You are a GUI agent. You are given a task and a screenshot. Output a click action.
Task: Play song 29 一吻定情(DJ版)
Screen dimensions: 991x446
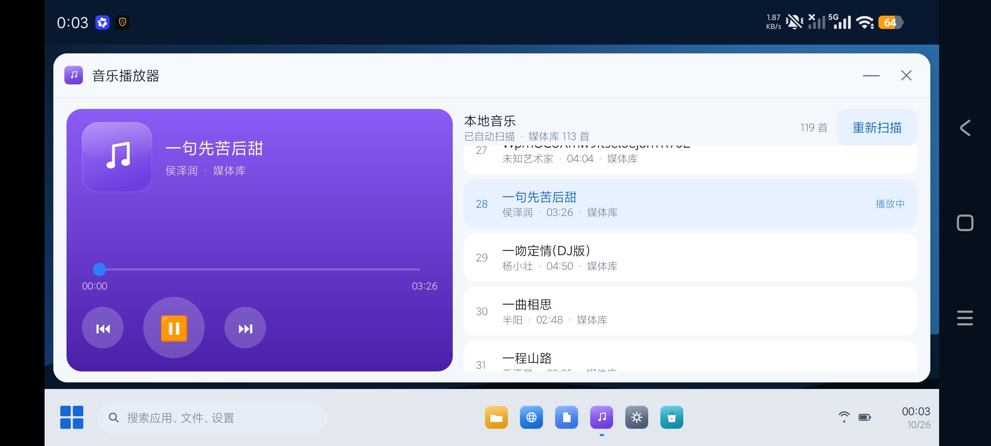pyautogui.click(x=690, y=257)
